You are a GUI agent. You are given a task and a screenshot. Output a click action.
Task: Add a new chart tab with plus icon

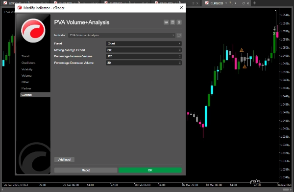(255, 3)
